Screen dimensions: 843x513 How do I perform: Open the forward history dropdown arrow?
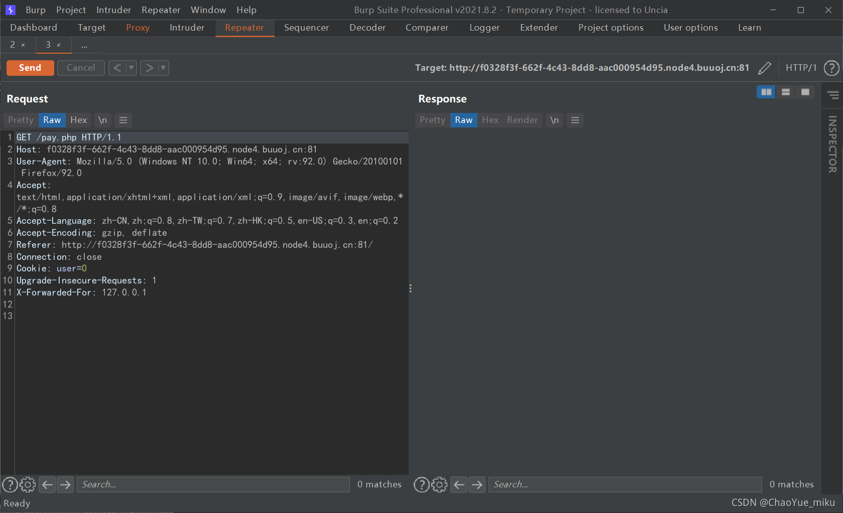[163, 68]
